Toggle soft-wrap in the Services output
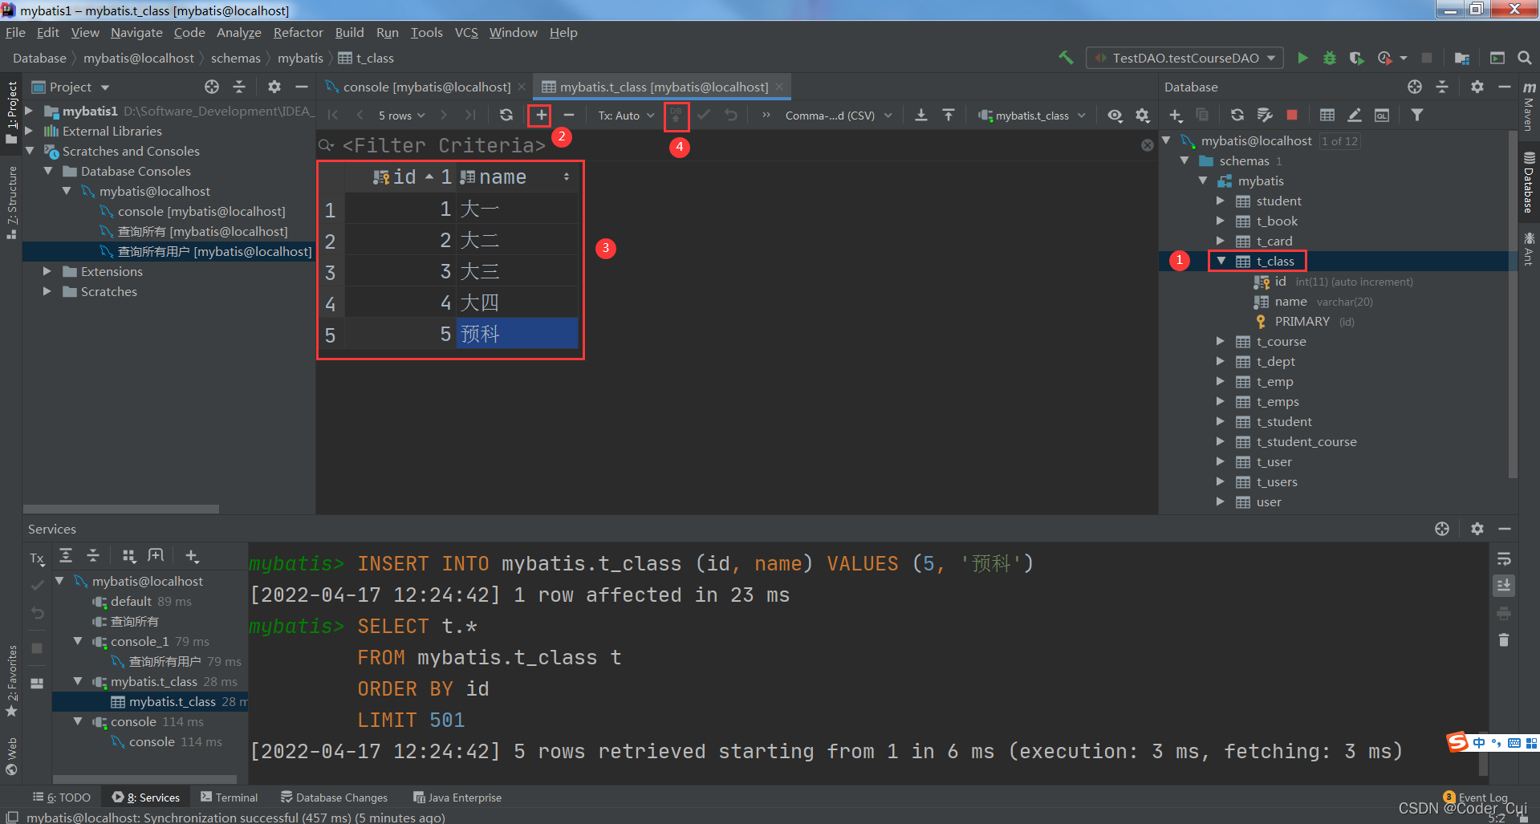This screenshot has height=824, width=1540. (1504, 559)
